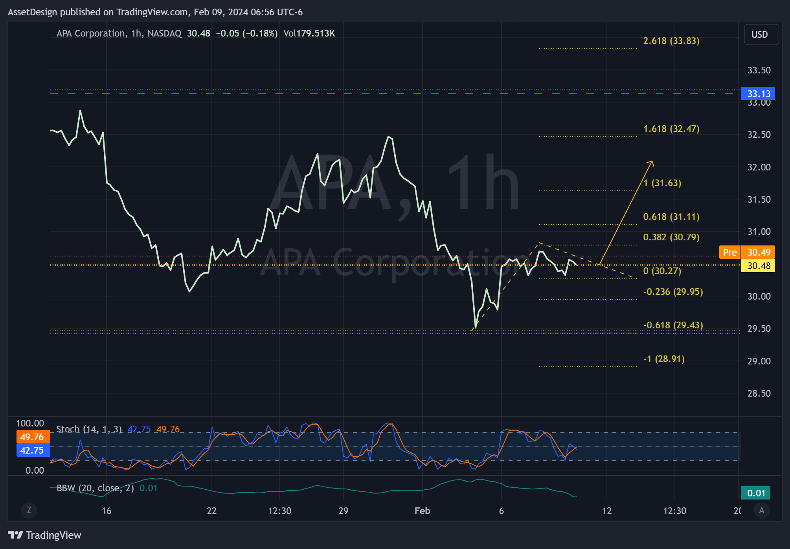Click the 32.00 price axis label
Viewport: 790px width, 549px height.
tap(759, 167)
